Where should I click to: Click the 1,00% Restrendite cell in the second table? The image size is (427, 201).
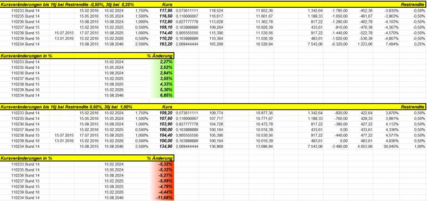pyautogui.click(x=412, y=147)
